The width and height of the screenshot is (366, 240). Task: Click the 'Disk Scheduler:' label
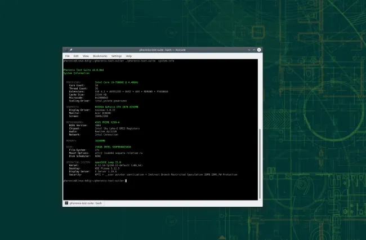pos(79,156)
